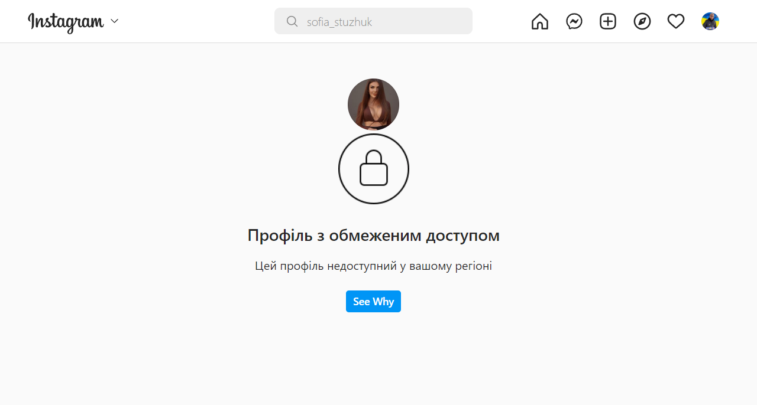Click the See Why button
Viewport: 757px width, 405px height.
pos(373,302)
